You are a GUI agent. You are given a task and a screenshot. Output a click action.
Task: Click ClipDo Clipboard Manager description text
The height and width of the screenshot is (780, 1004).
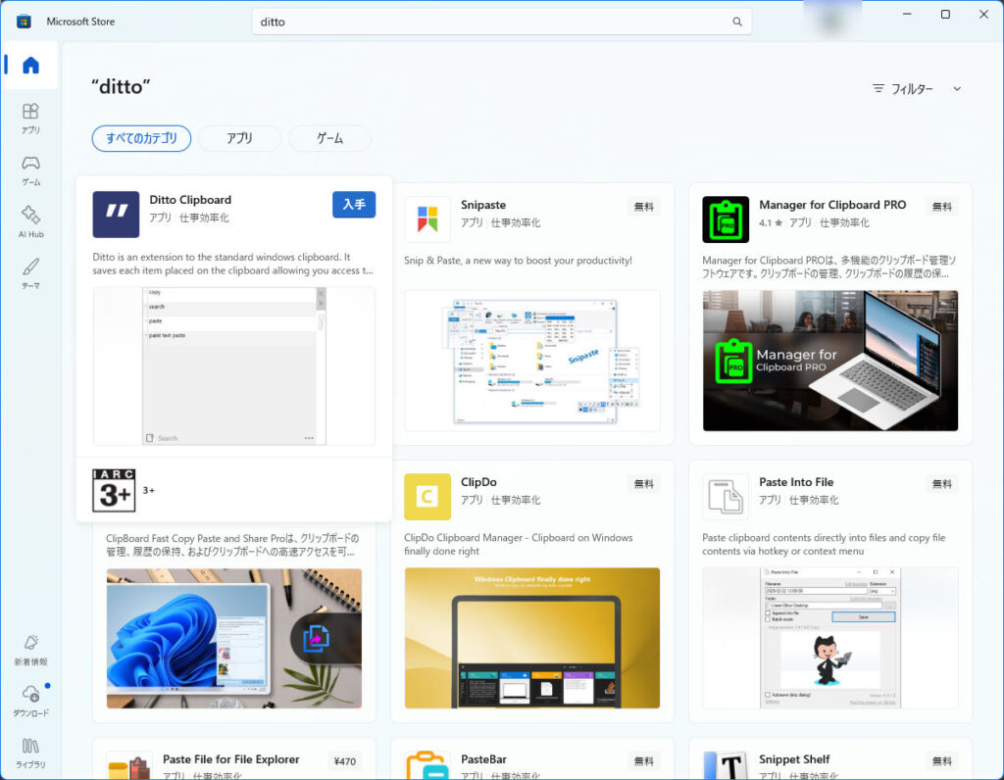[518, 545]
